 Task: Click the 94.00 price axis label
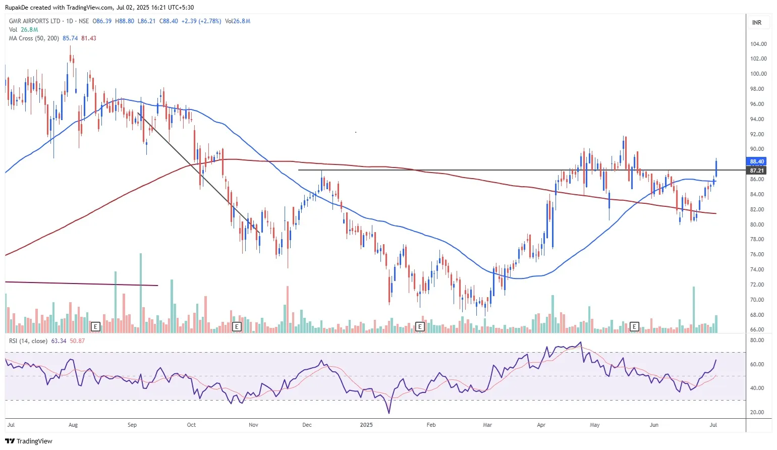click(x=757, y=119)
